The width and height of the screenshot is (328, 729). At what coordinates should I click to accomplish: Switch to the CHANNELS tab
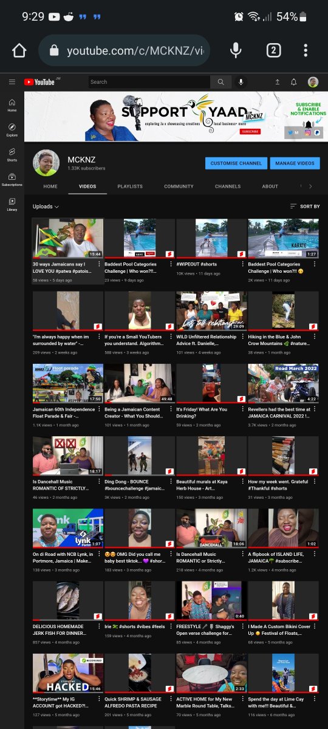click(228, 187)
